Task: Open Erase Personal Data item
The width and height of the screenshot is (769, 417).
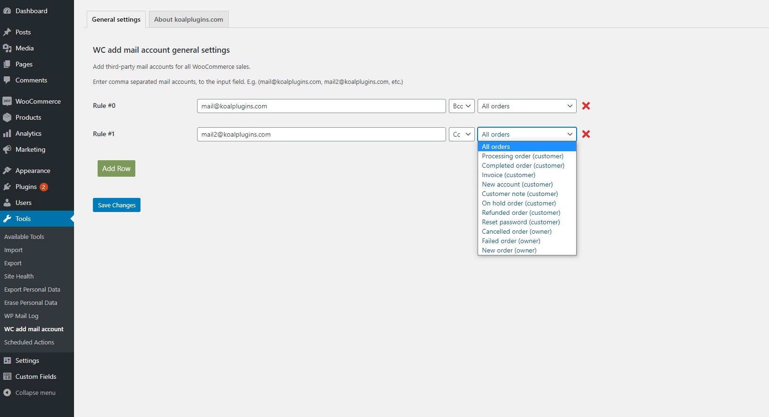Action: pos(31,303)
